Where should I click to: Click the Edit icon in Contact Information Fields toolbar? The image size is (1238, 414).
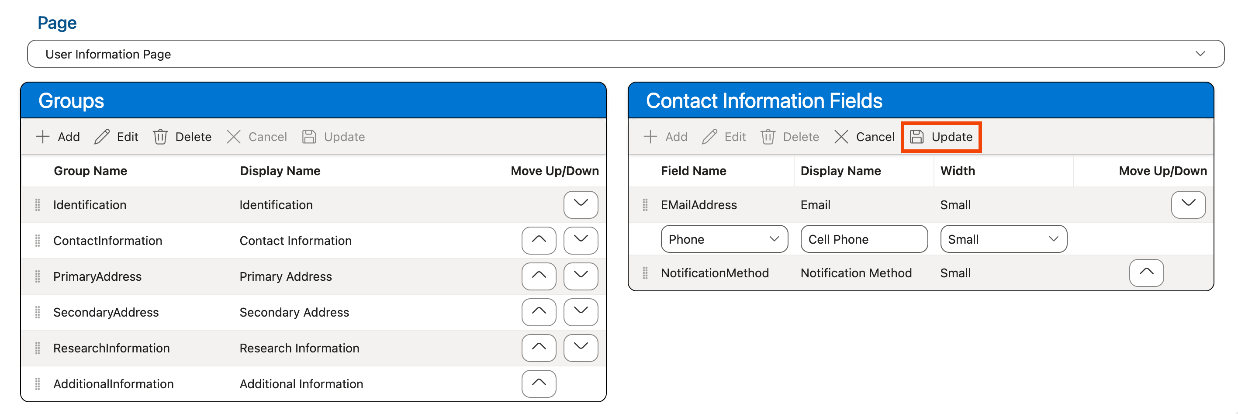[709, 136]
